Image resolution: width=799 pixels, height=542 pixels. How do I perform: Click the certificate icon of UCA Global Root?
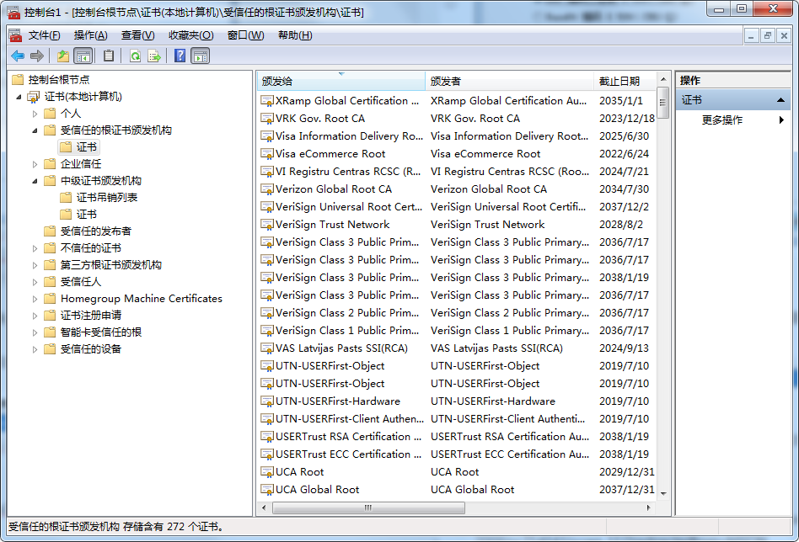(267, 490)
